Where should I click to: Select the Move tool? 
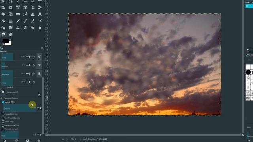pyautogui.click(x=40, y=1)
